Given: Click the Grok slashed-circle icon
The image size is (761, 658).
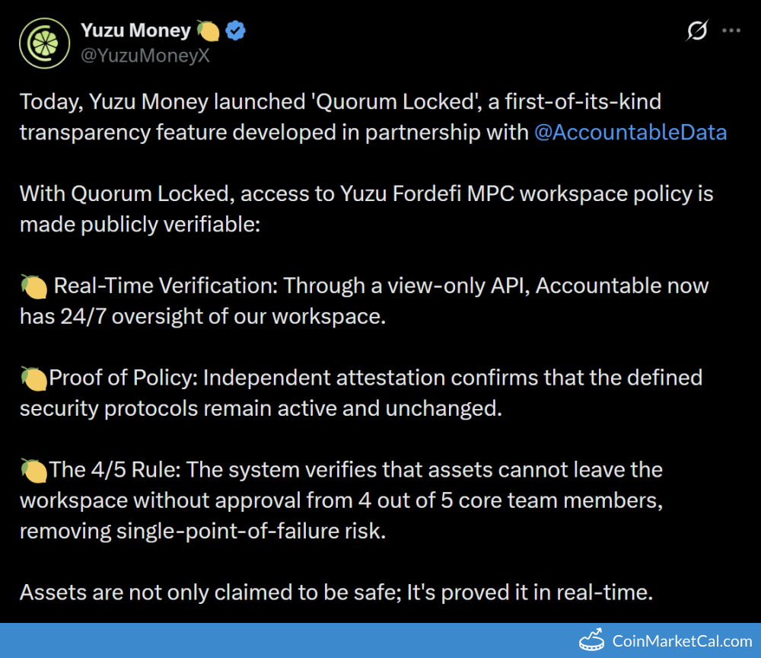Looking at the screenshot, I should (697, 31).
